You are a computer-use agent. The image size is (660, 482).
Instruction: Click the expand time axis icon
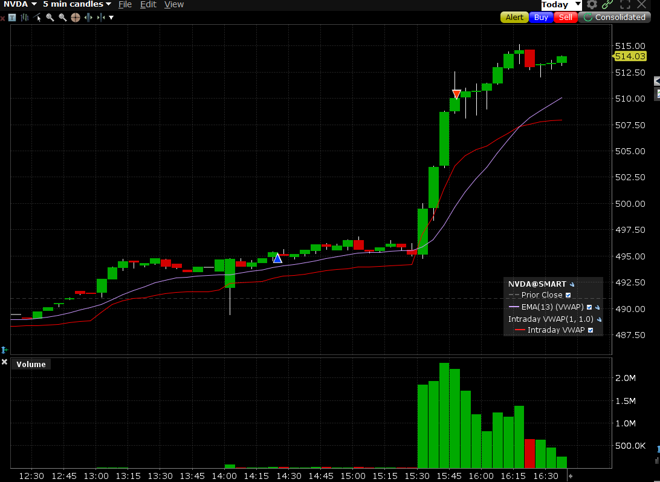click(x=88, y=18)
